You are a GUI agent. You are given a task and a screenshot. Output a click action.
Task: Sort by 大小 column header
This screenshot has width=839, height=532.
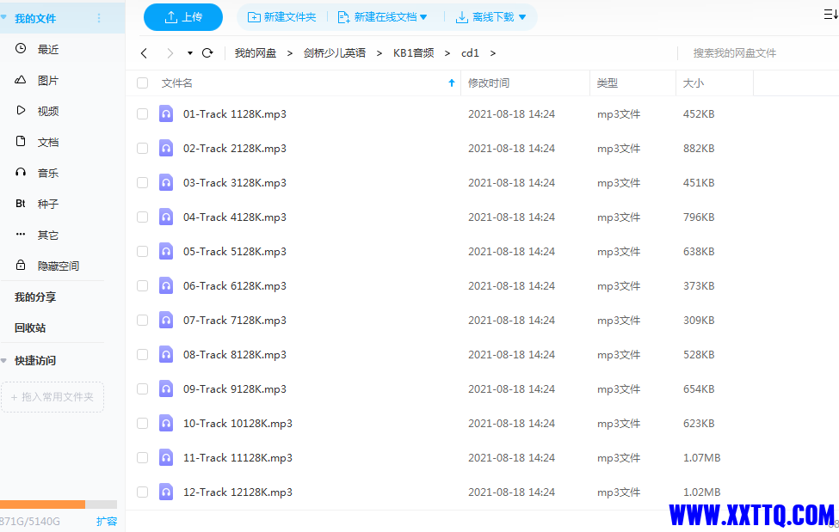(x=694, y=83)
